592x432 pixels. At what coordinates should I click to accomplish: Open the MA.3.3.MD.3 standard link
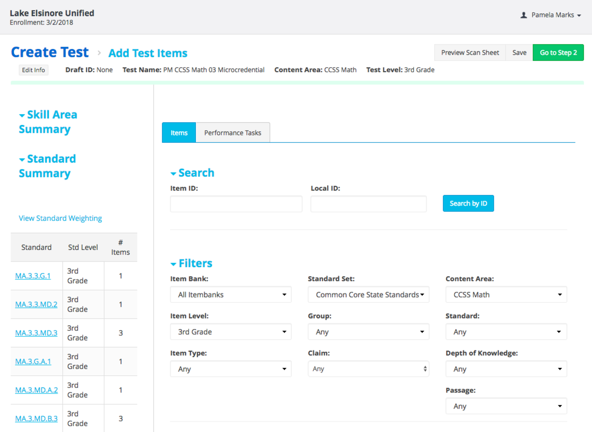36,333
